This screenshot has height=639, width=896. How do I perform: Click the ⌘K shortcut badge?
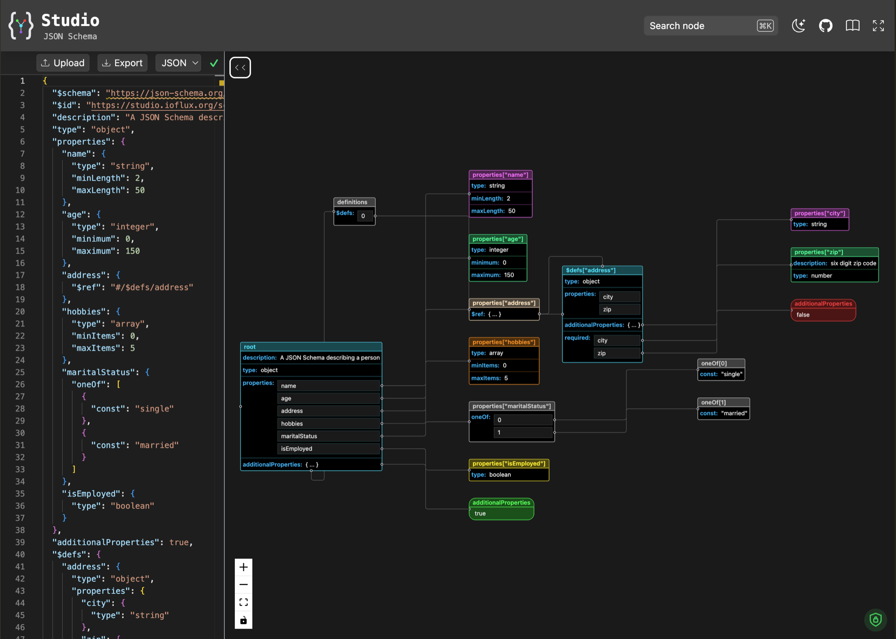pyautogui.click(x=765, y=26)
